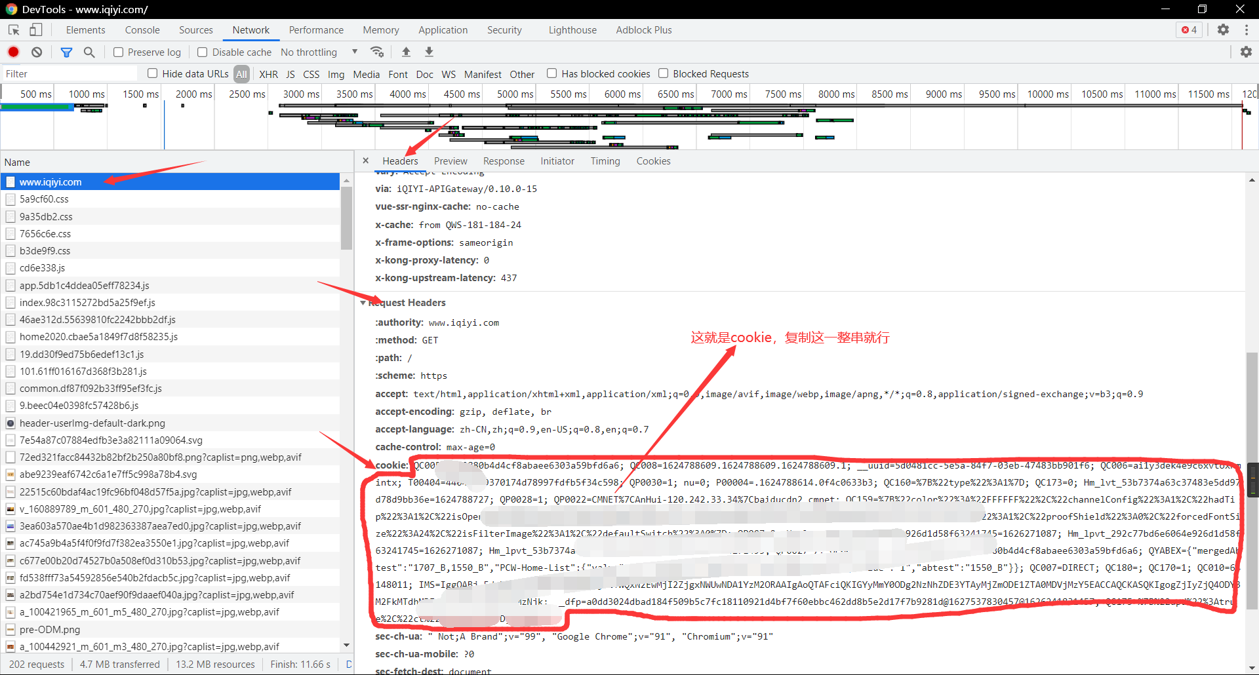Import HAR file upload arrow icon

point(406,52)
